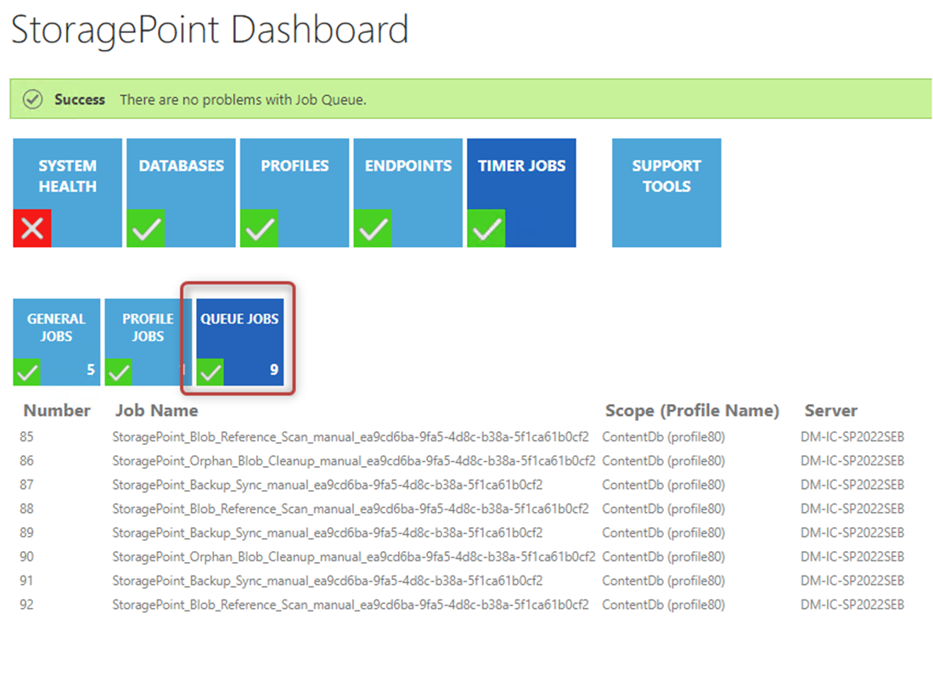Click the red X icon on System Health

click(x=32, y=228)
